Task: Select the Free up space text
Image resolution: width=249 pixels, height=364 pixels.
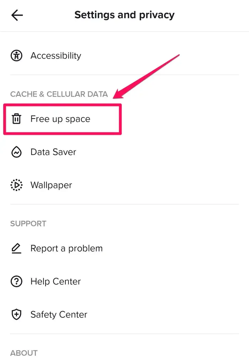Action: 60,119
